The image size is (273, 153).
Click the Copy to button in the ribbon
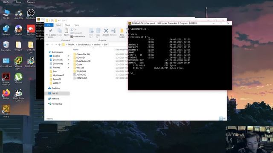(x=98, y=33)
